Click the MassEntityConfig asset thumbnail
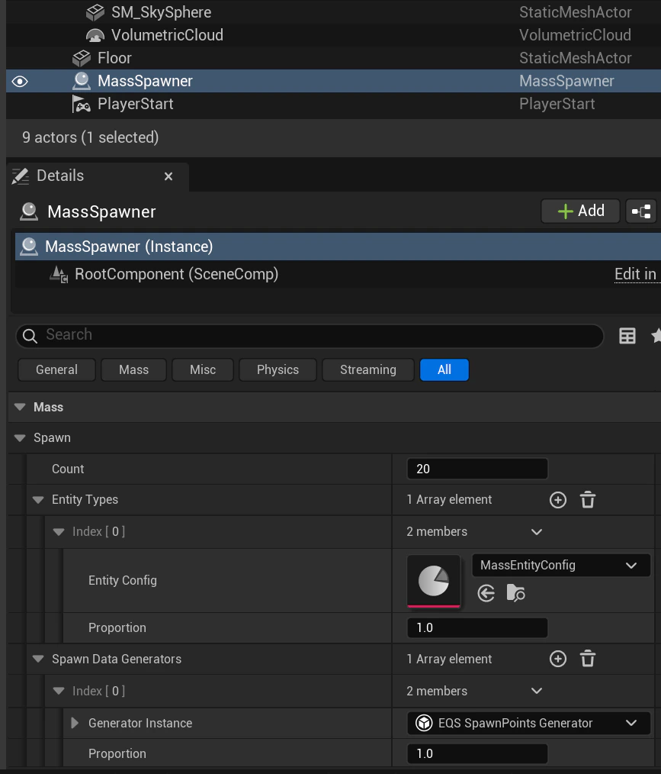The width and height of the screenshot is (661, 774). pyautogui.click(x=434, y=581)
